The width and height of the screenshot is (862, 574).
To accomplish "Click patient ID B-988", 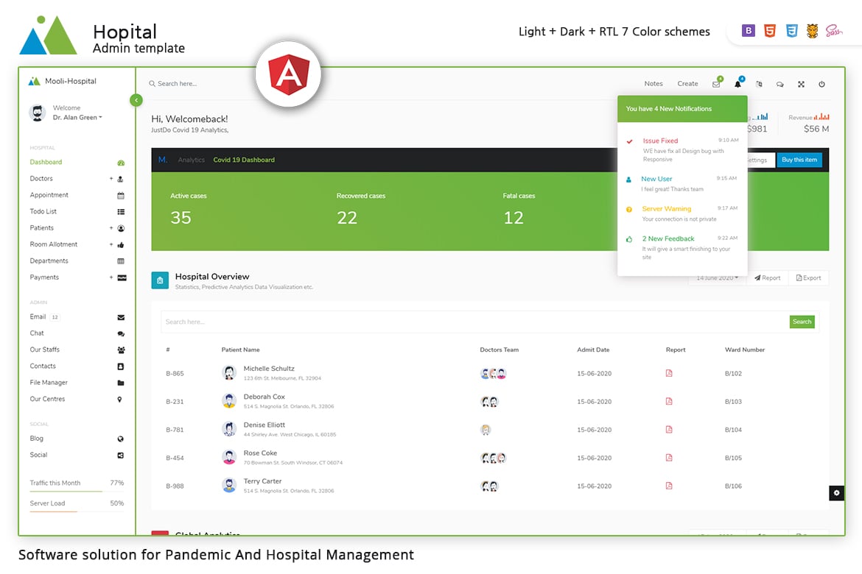I will pos(175,486).
